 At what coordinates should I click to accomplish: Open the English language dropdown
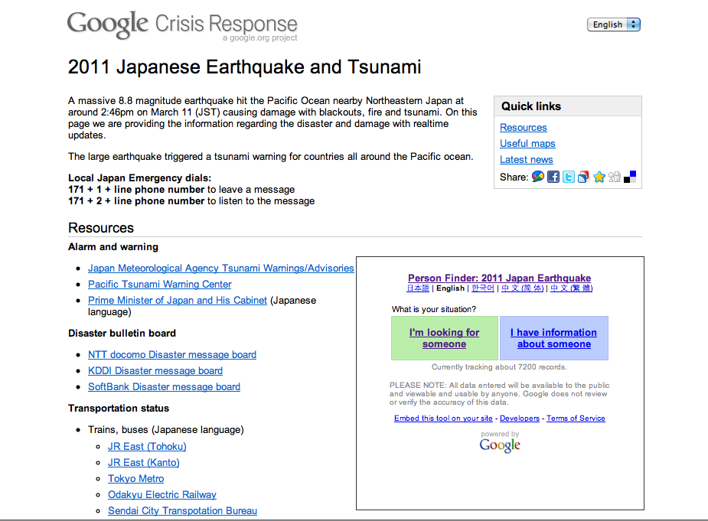[x=614, y=24]
